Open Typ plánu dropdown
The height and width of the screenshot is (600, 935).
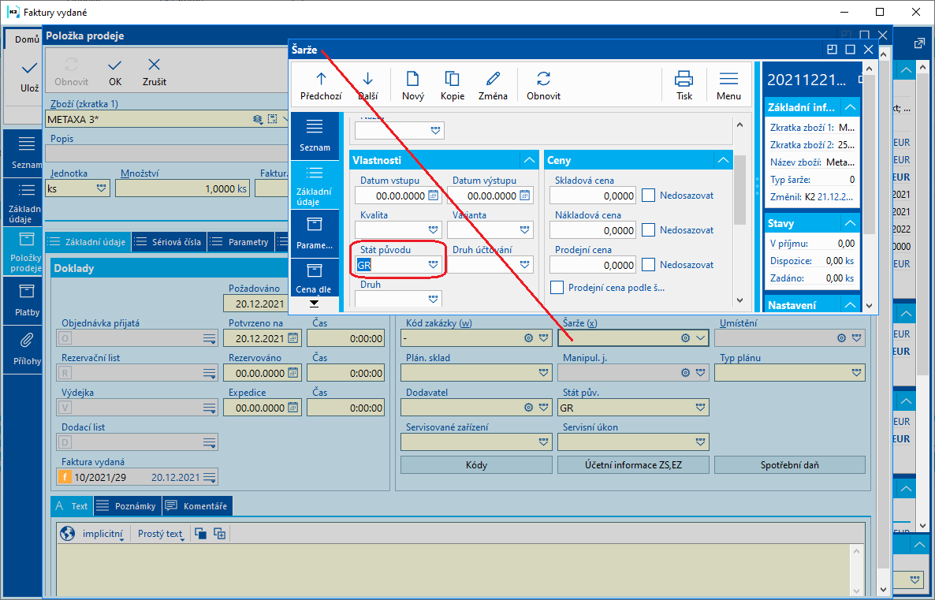point(857,373)
